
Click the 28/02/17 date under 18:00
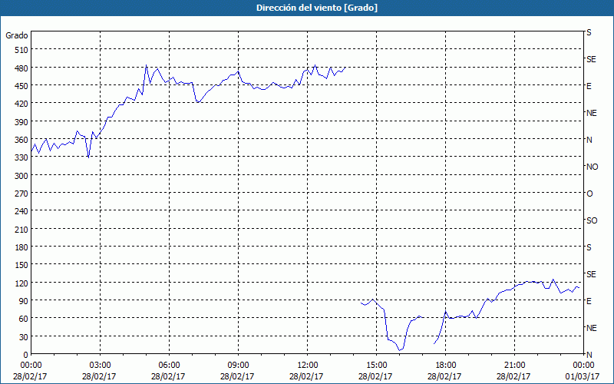tap(445, 376)
